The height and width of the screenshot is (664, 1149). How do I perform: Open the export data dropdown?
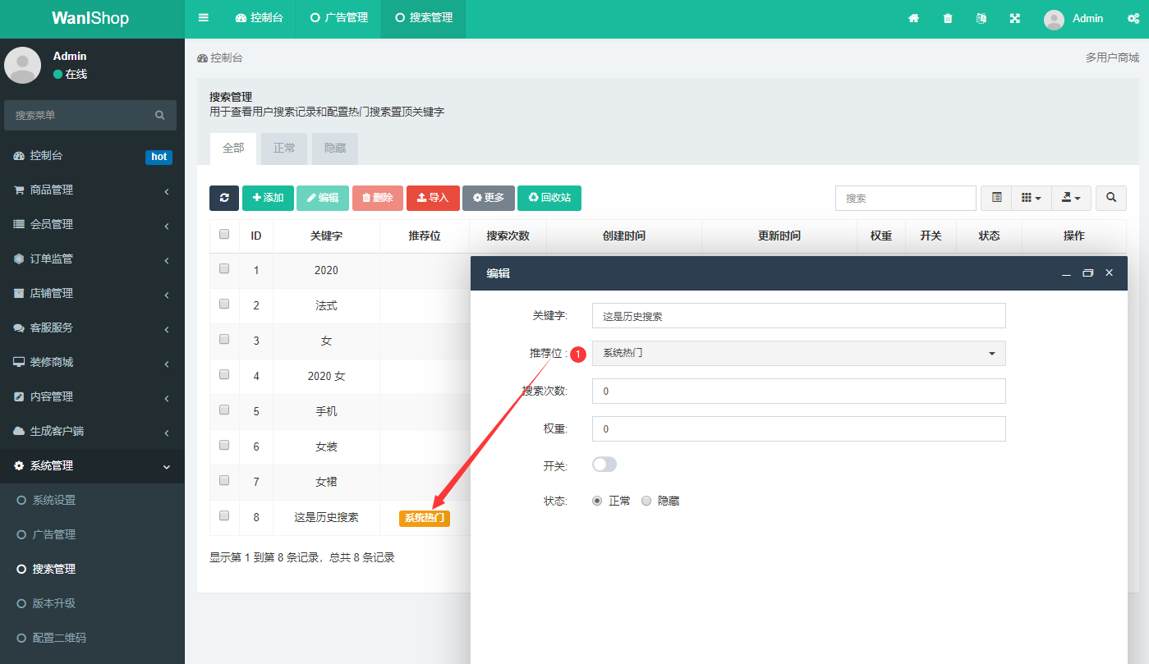point(1071,198)
